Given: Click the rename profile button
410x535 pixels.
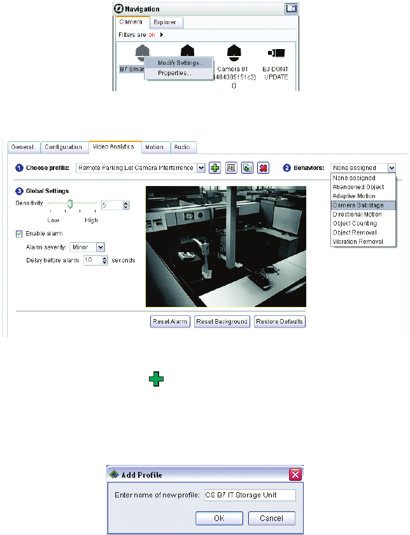Looking at the screenshot, I should click(231, 168).
